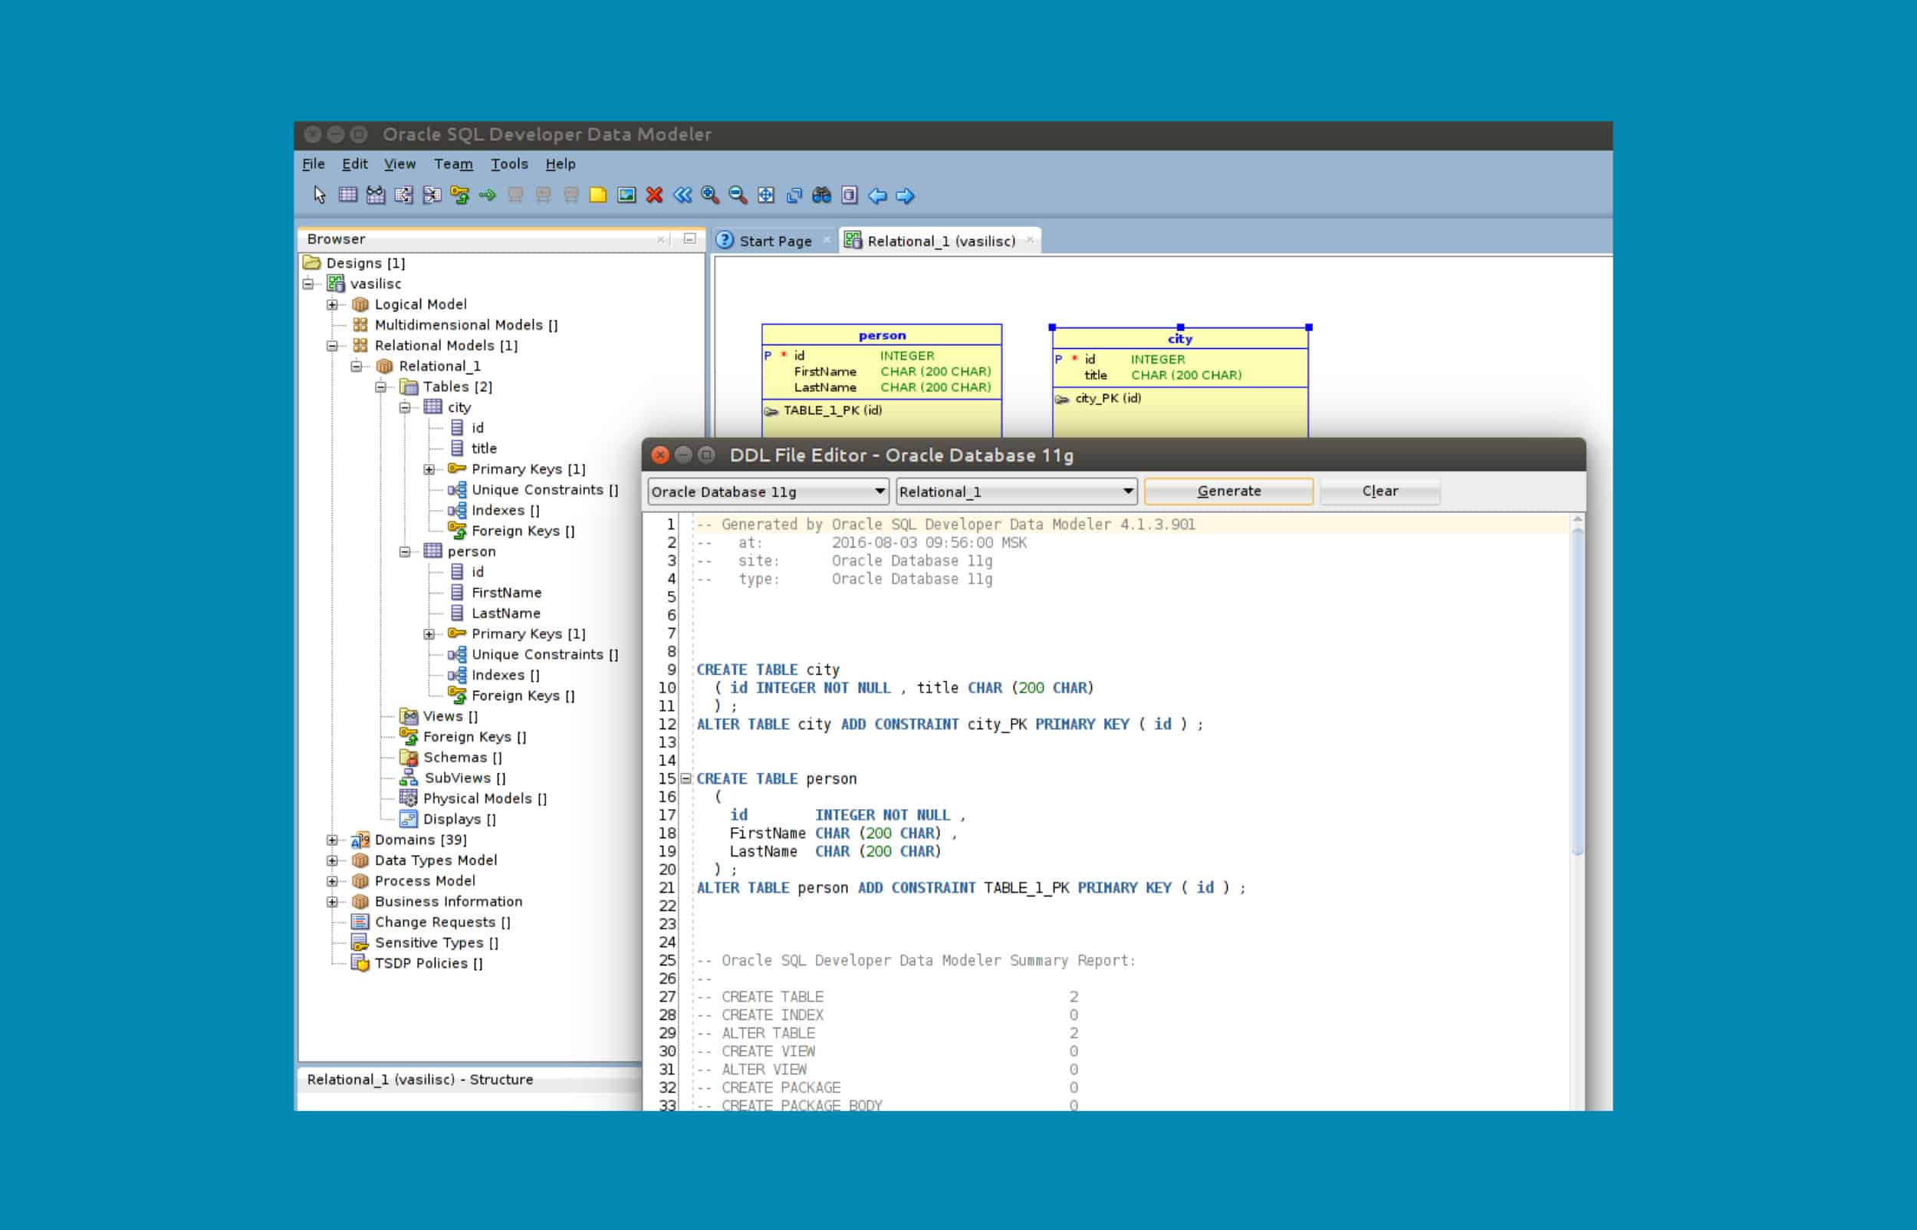Click the Zoom In magnifier icon
The height and width of the screenshot is (1230, 1917).
[710, 195]
